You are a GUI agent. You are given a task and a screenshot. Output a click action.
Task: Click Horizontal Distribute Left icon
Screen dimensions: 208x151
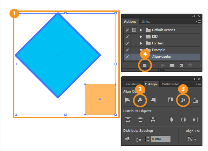pyautogui.click(x=171, y=120)
